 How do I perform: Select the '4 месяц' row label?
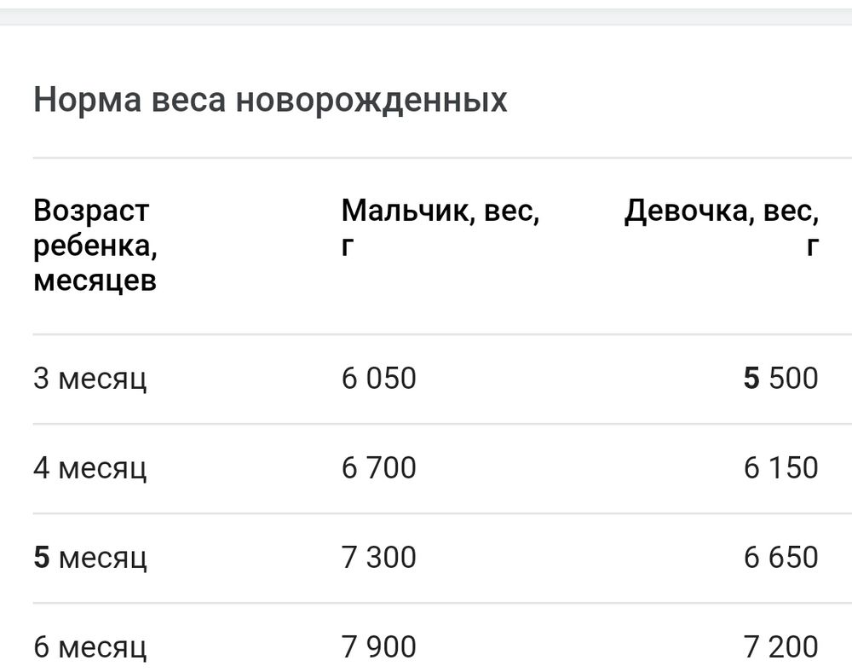[x=90, y=467]
